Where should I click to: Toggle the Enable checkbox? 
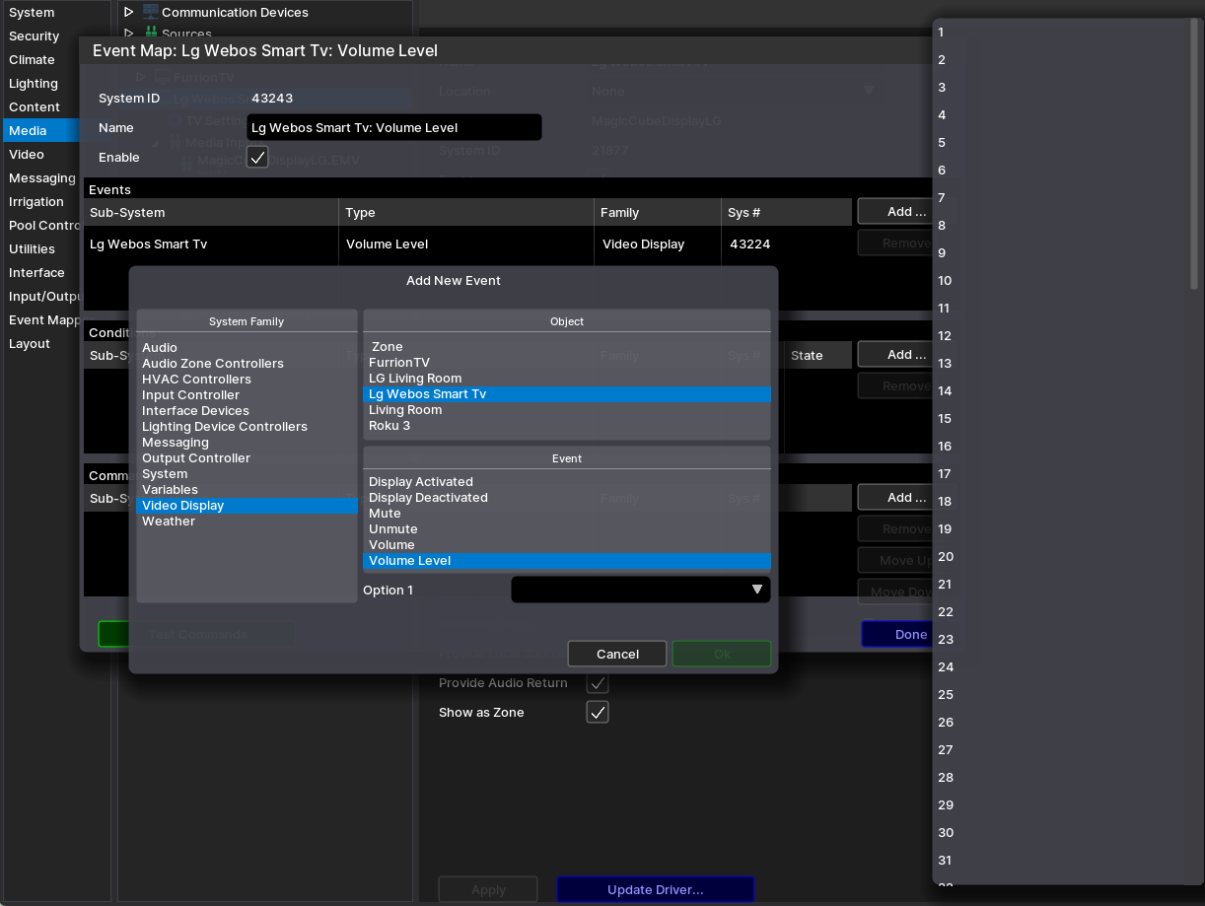(257, 157)
